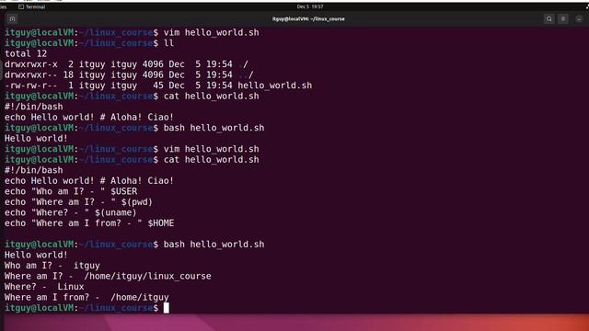The width and height of the screenshot is (589, 331).
Task: Click the echo "Where? - " $(uname) line
Action: pyautogui.click(x=71, y=212)
